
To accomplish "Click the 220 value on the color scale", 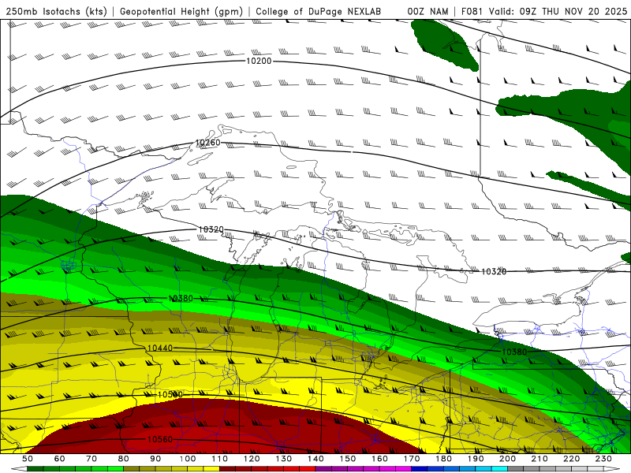I will 572,459.
